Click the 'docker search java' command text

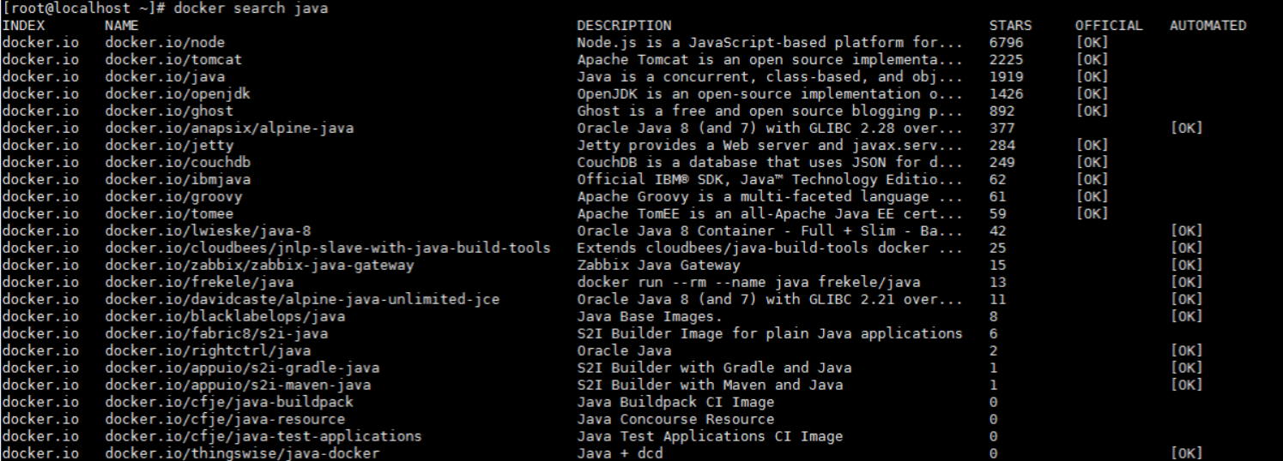(250, 8)
